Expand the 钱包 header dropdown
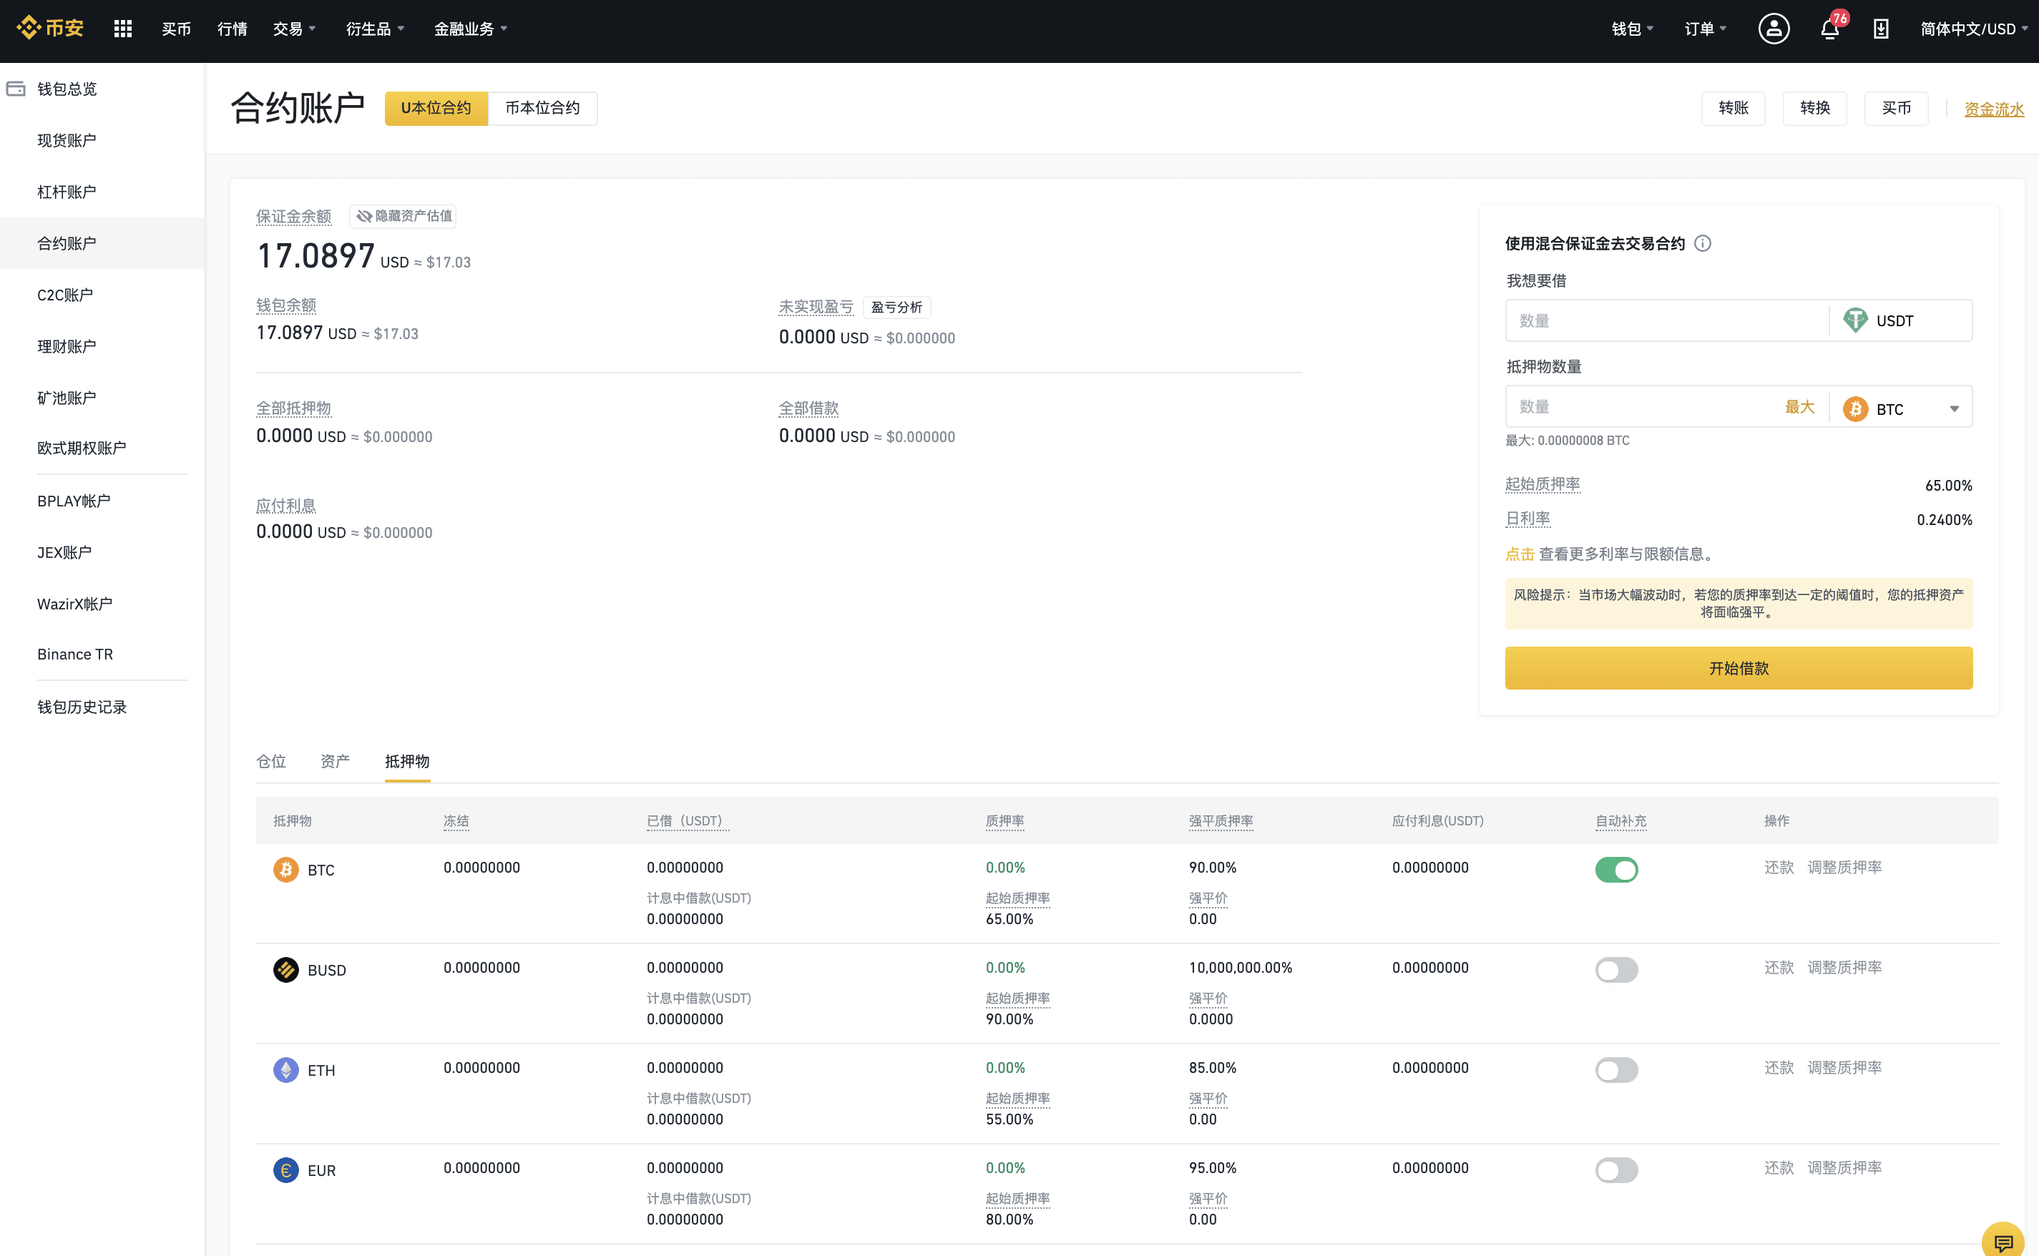The height and width of the screenshot is (1256, 2039). [x=1632, y=29]
